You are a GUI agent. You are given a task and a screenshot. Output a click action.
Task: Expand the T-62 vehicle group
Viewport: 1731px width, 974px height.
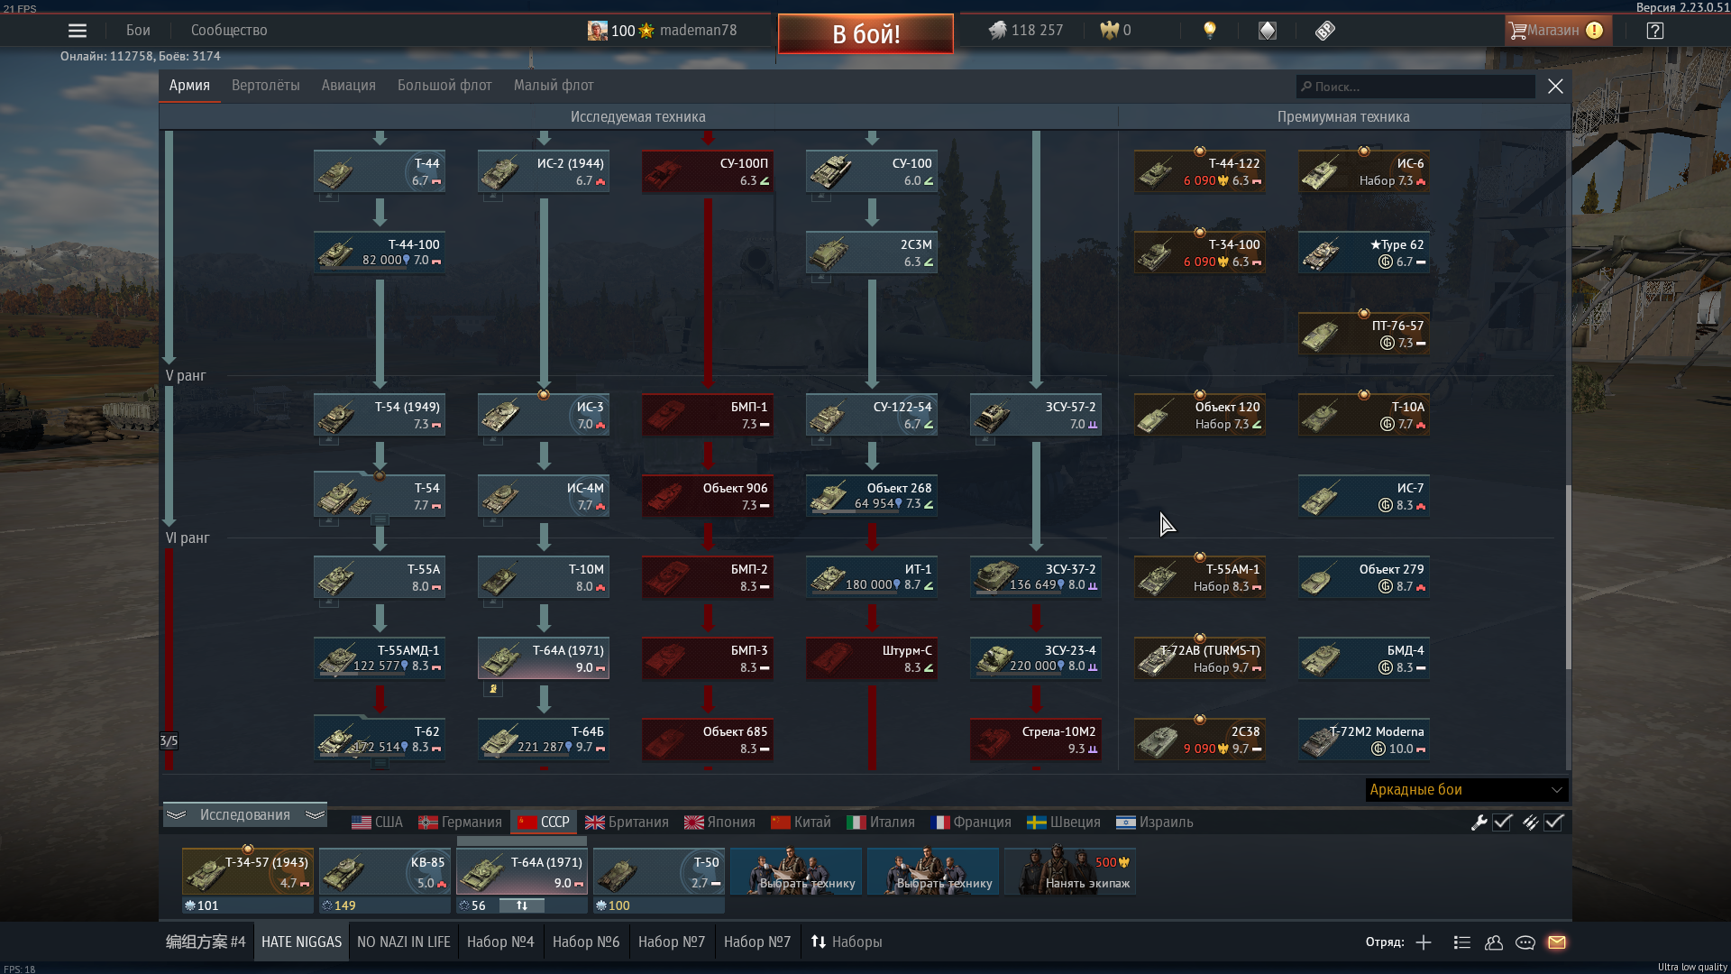coord(380,764)
